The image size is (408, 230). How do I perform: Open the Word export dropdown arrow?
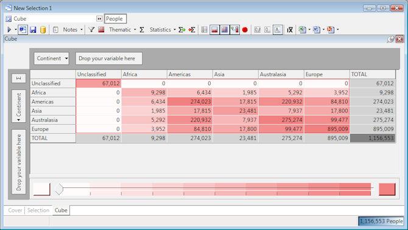click(x=323, y=30)
